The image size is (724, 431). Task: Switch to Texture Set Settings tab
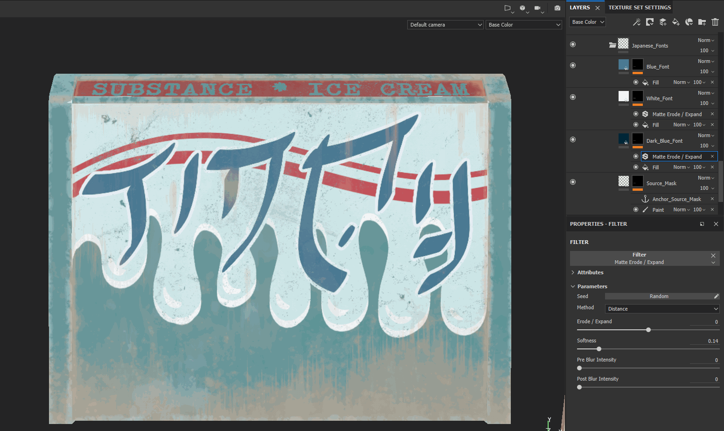tap(640, 7)
